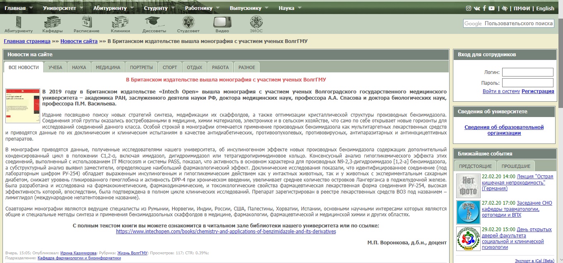The width and height of the screenshot is (563, 263).
Task: Switch to the МЕДИЦИНА news tab
Action: click(x=108, y=67)
